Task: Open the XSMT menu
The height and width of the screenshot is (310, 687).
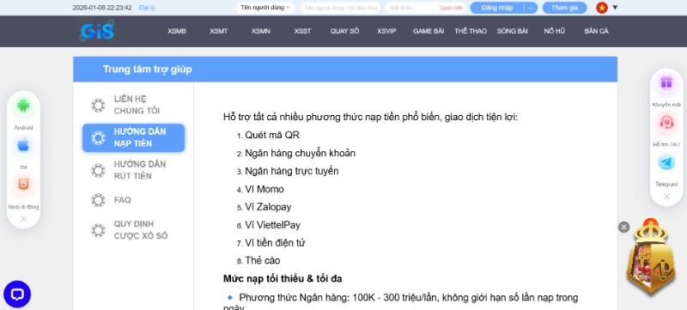Action: click(219, 31)
